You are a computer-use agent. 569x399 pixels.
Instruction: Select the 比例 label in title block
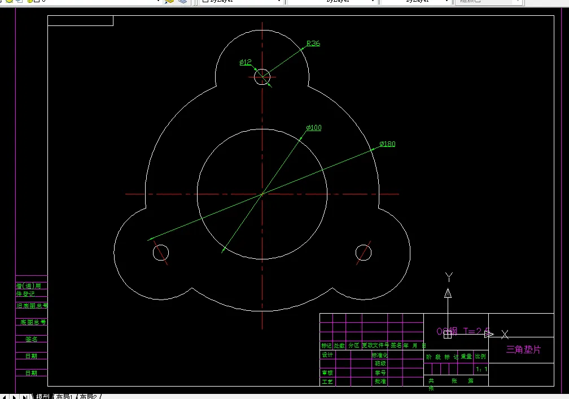(x=480, y=356)
